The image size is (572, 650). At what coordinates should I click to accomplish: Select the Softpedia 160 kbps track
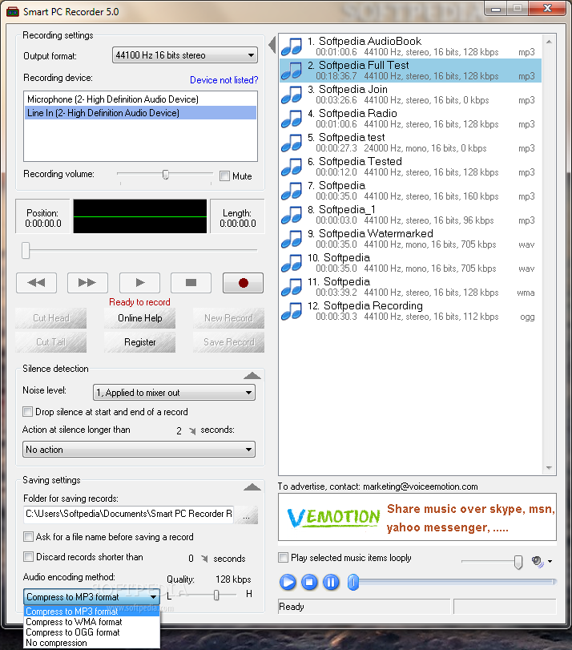pos(410,191)
